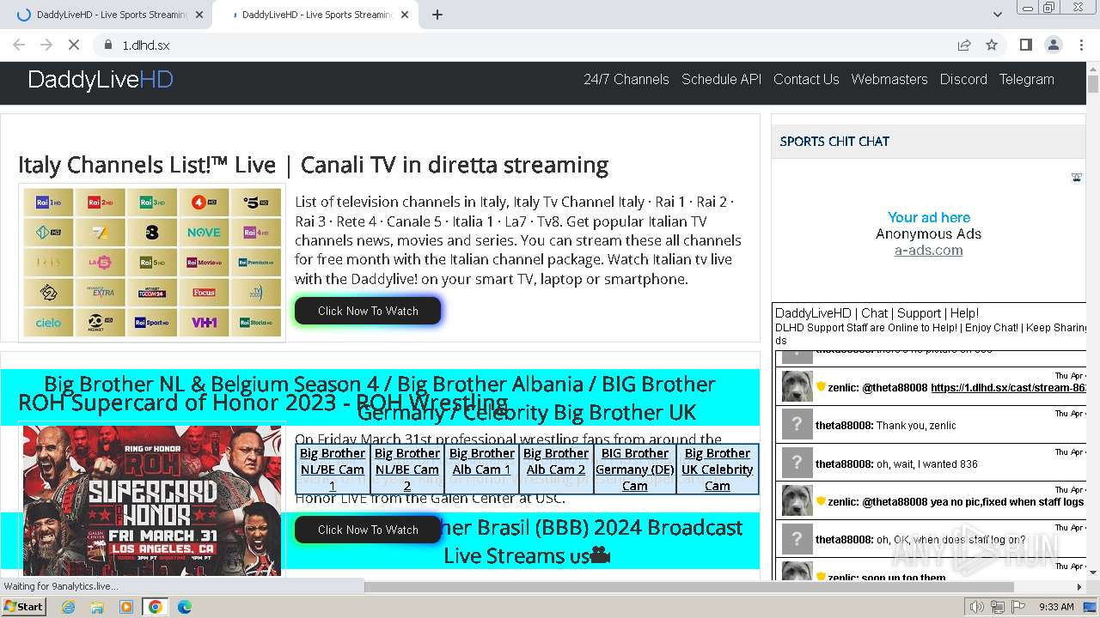
Task: Click the page vertical scrollbar thumb
Action: point(1093,84)
